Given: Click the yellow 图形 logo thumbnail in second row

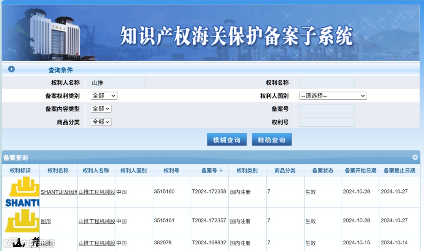Looking at the screenshot, I should (x=22, y=221).
